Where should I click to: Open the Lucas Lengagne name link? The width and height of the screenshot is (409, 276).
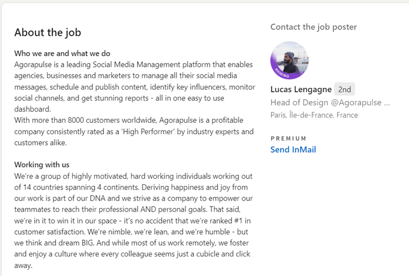(x=301, y=90)
